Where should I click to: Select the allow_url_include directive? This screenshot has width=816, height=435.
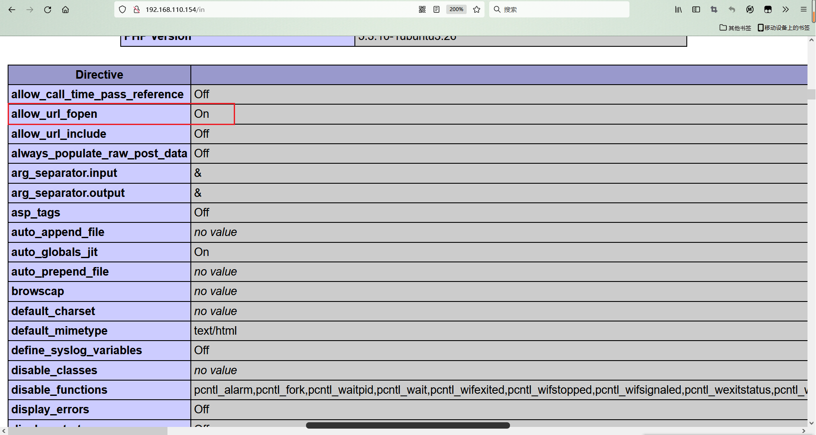[x=59, y=134]
